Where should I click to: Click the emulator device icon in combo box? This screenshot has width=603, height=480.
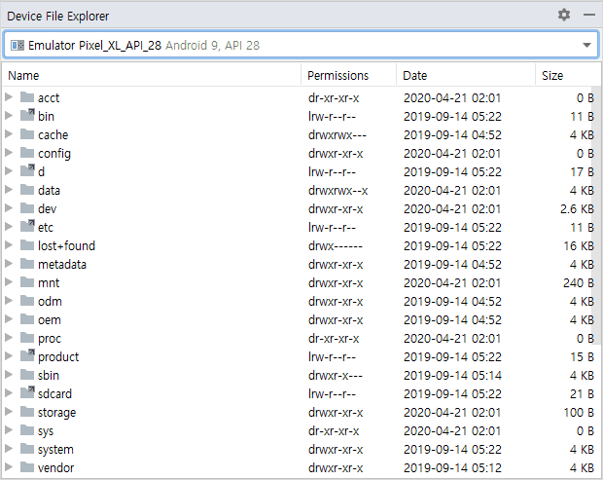[18, 46]
